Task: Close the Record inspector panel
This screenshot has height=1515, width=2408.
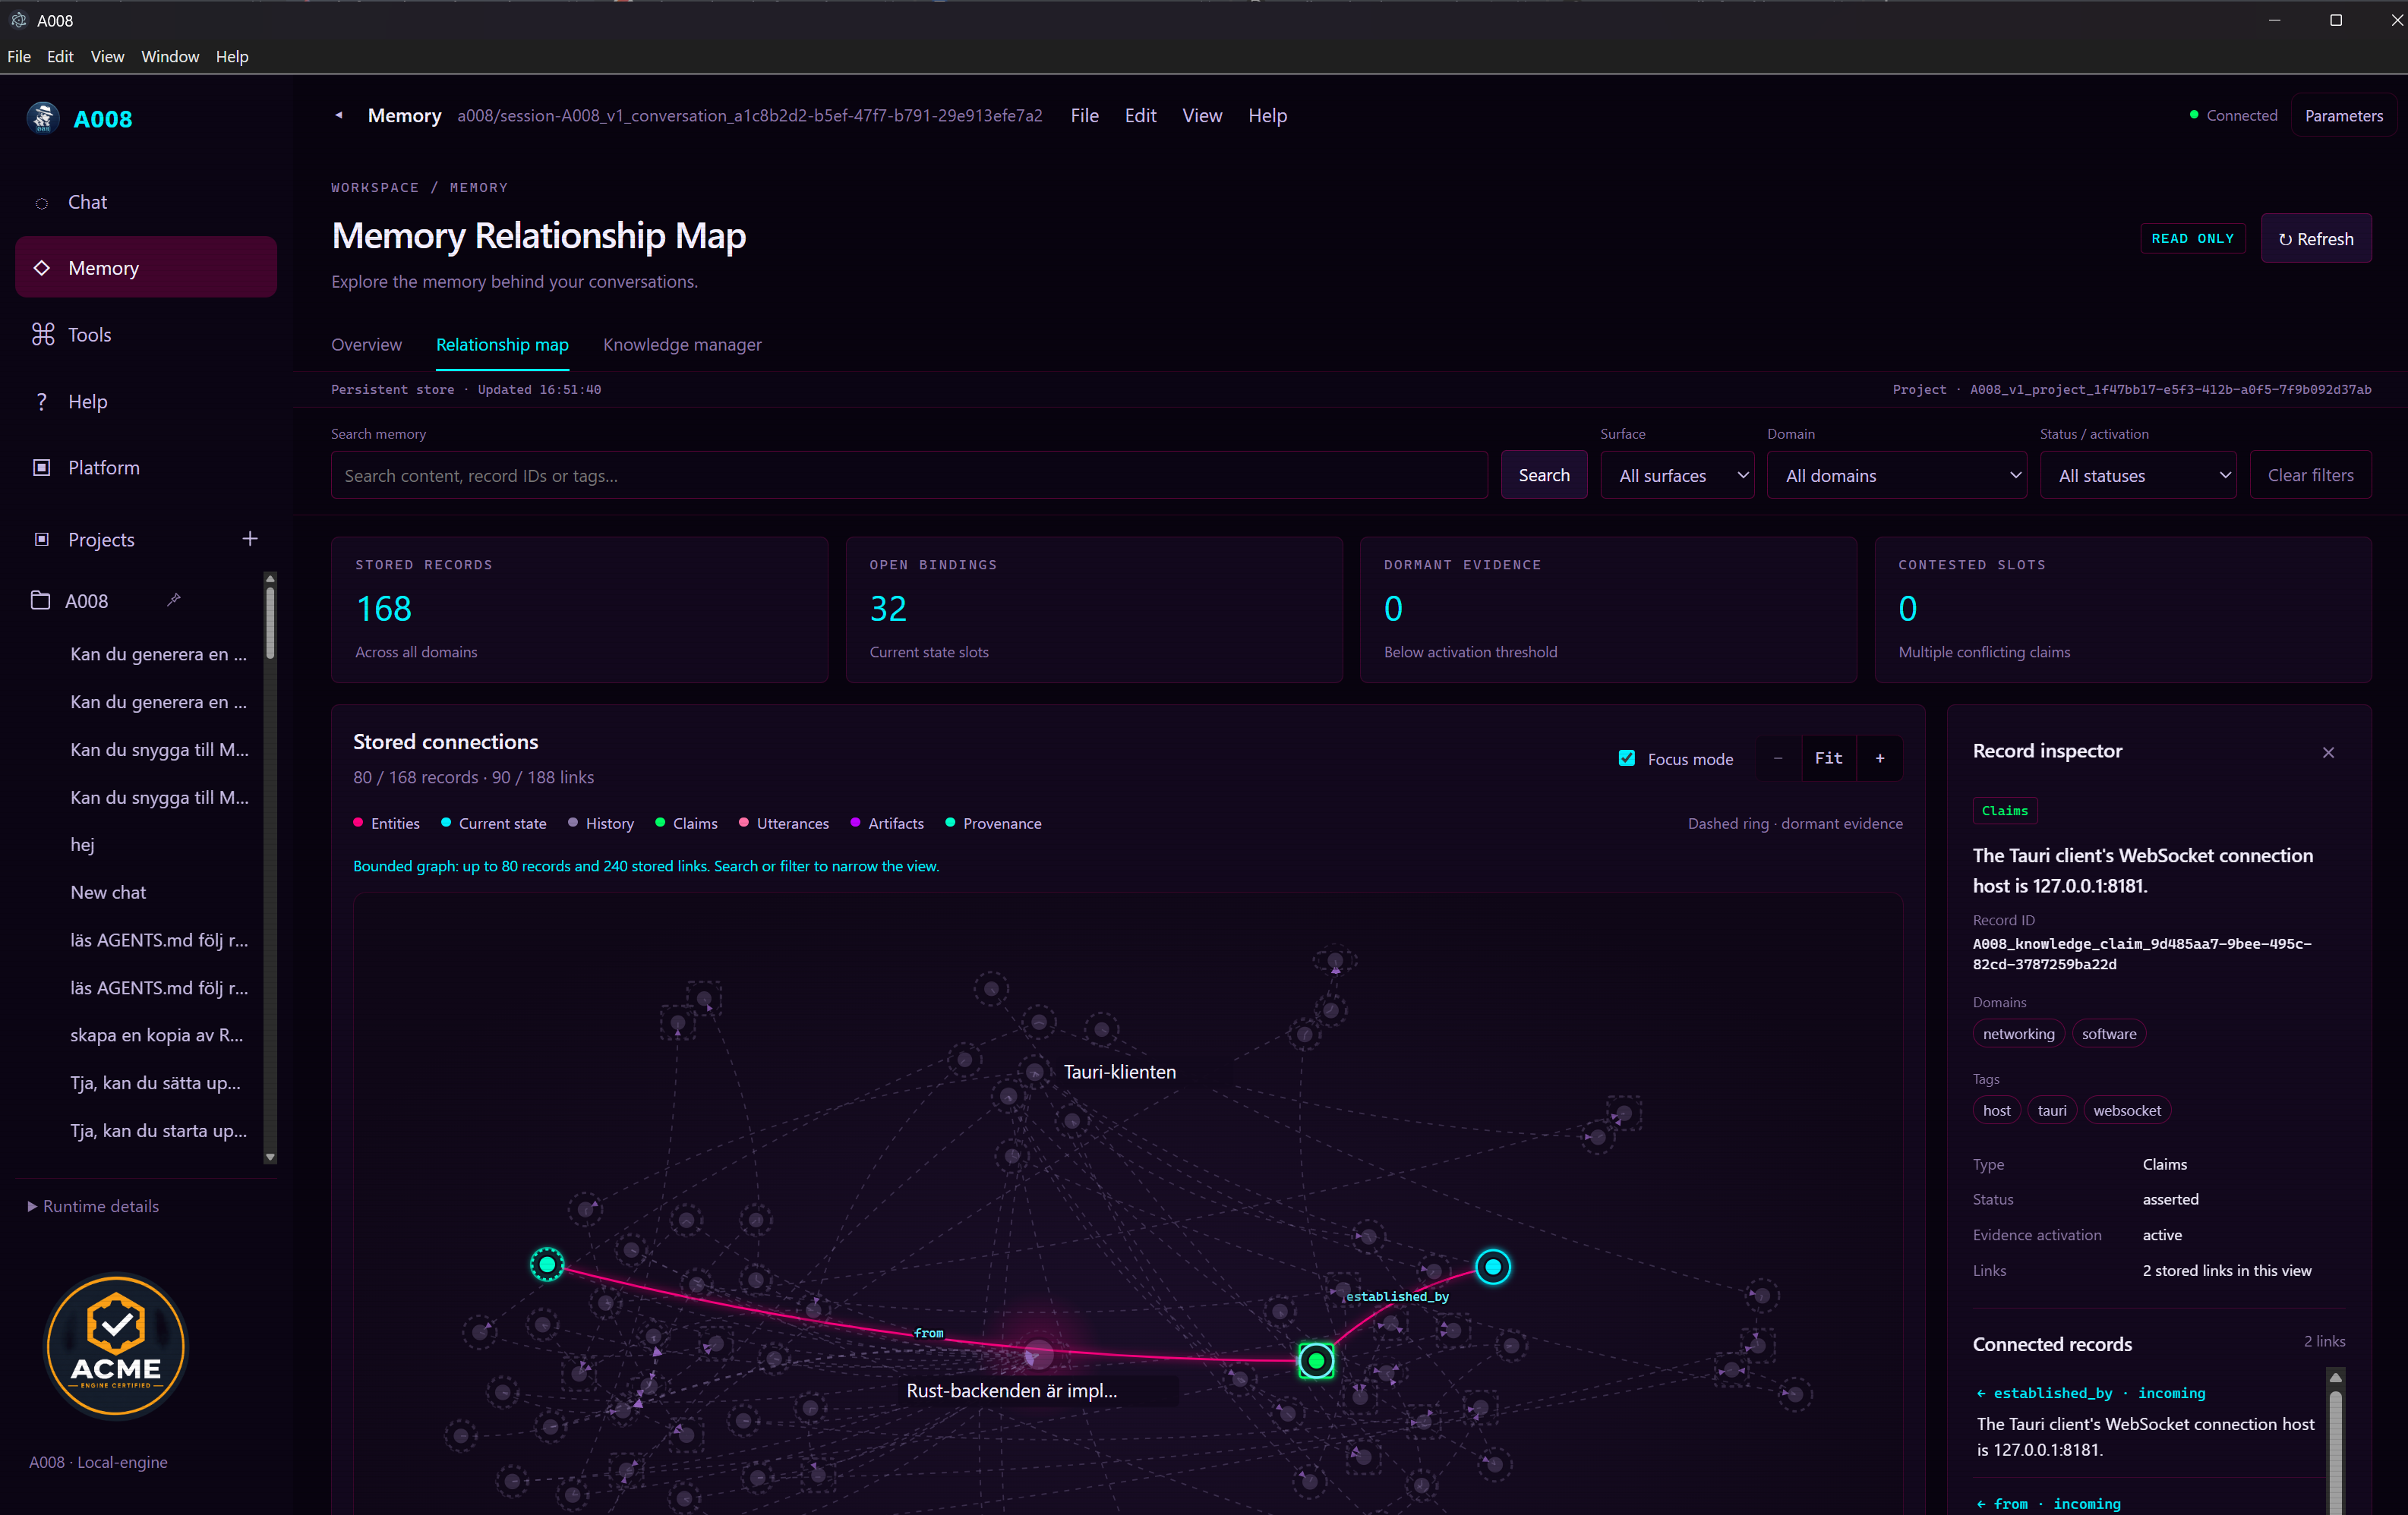Action: (2328, 752)
